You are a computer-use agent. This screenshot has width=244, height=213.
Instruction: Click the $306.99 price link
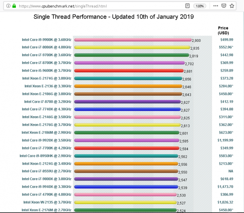click(x=227, y=194)
